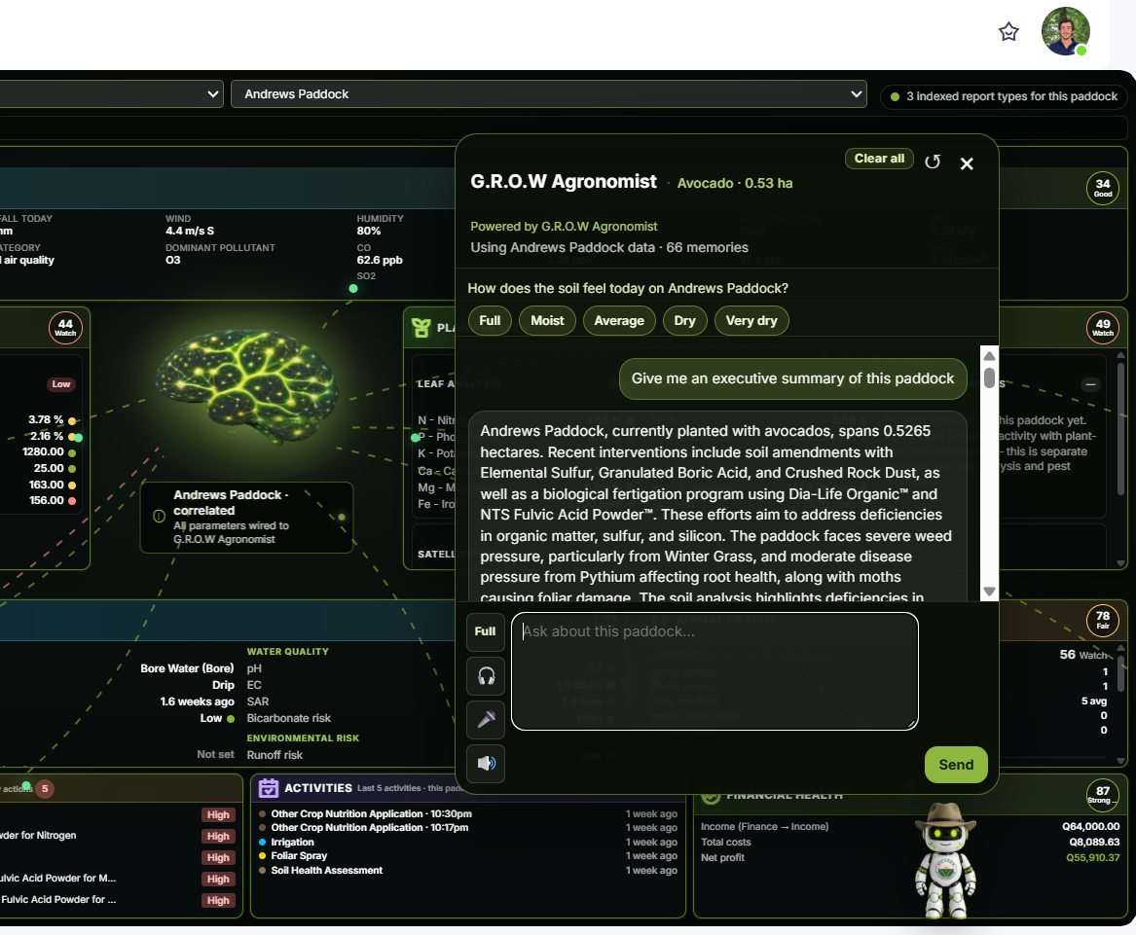Close the G.R.O.W Agronomist panel

[967, 163]
